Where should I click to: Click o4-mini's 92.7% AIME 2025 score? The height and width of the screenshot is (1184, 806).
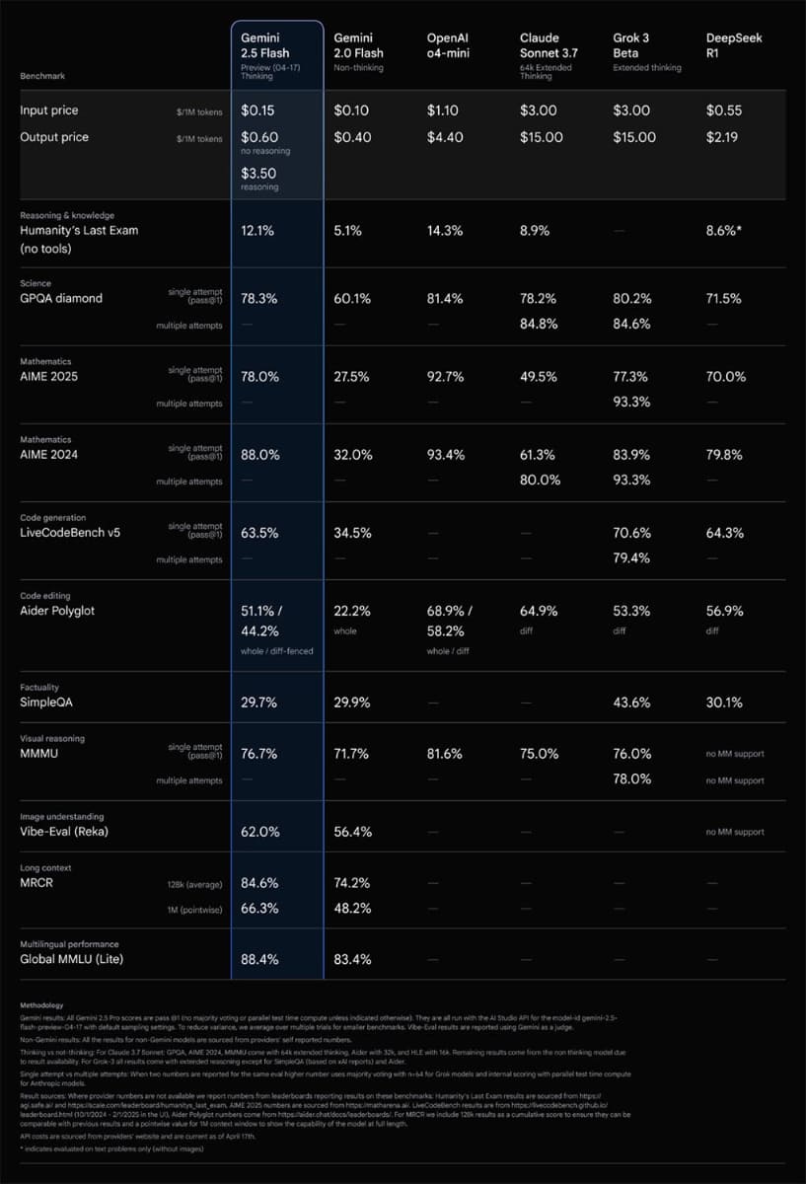coord(447,376)
